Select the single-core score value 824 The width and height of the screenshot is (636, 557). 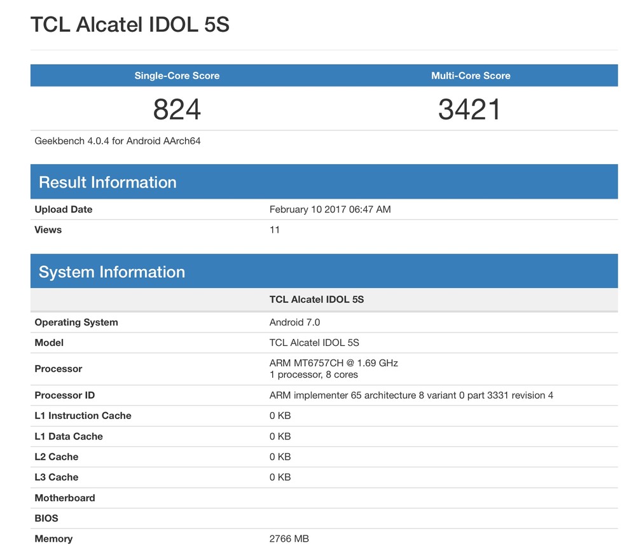click(x=177, y=109)
